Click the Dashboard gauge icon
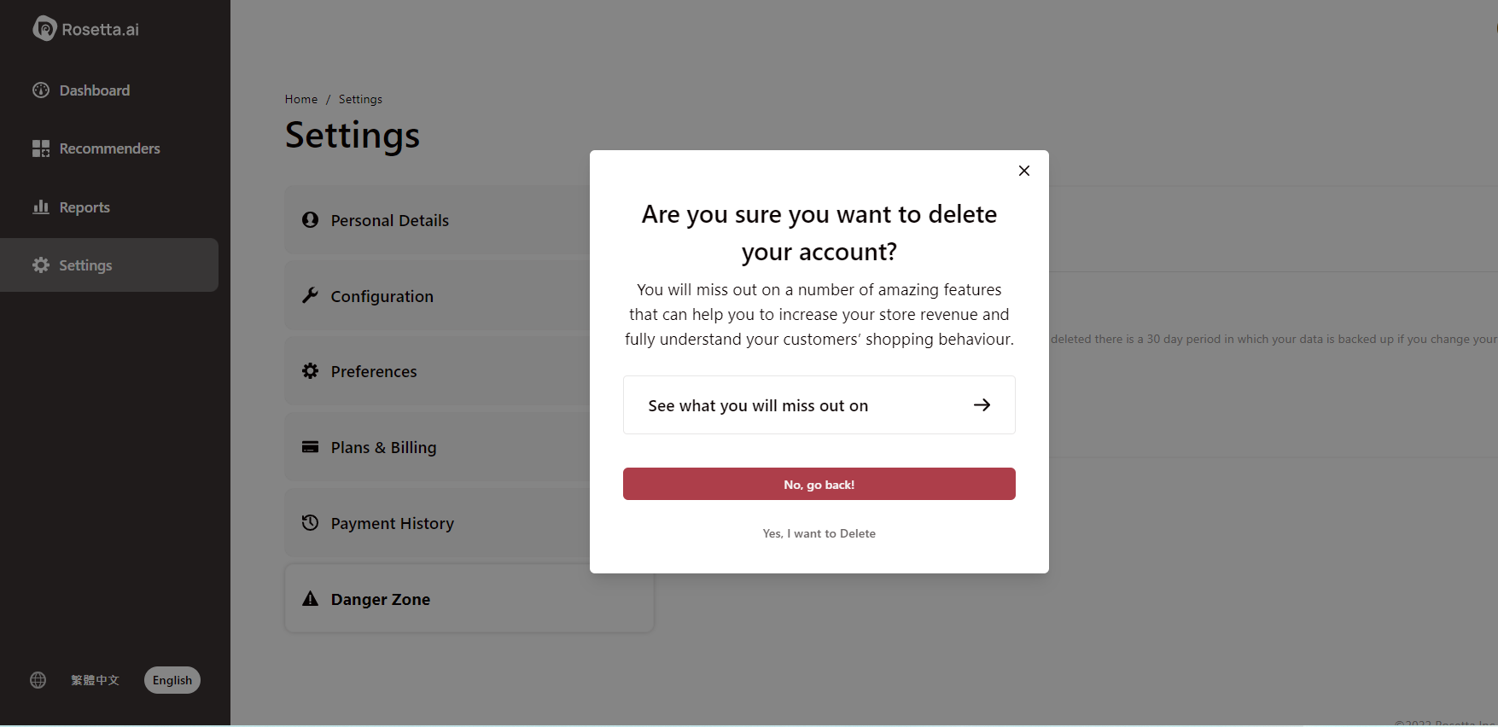The image size is (1498, 727). tap(41, 90)
